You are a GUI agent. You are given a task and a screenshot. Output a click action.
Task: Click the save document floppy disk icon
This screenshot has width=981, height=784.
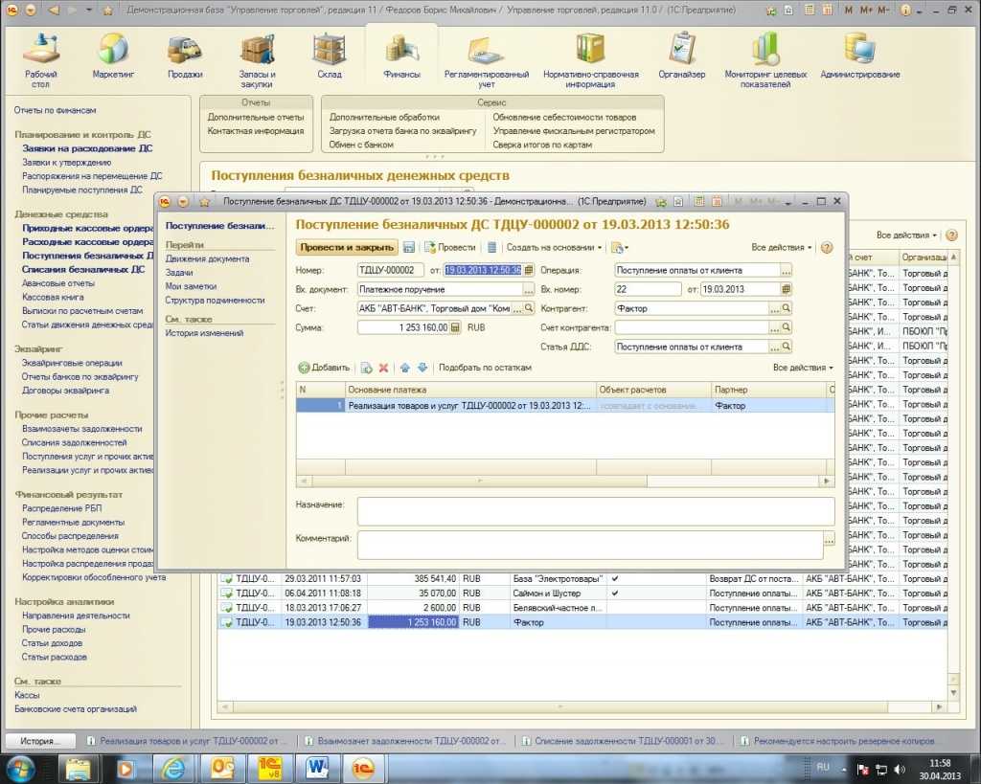(x=409, y=247)
